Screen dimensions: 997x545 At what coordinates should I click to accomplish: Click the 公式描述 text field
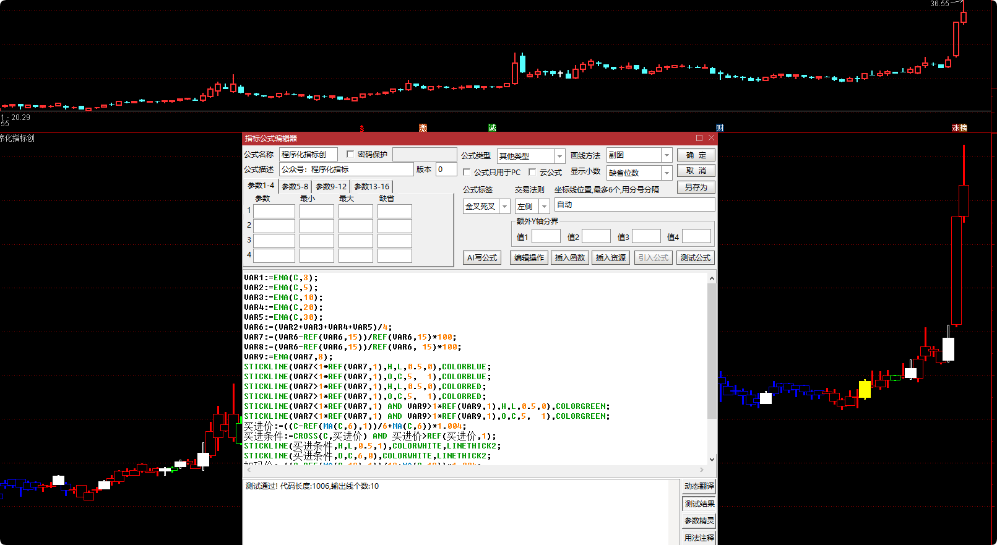coord(346,170)
